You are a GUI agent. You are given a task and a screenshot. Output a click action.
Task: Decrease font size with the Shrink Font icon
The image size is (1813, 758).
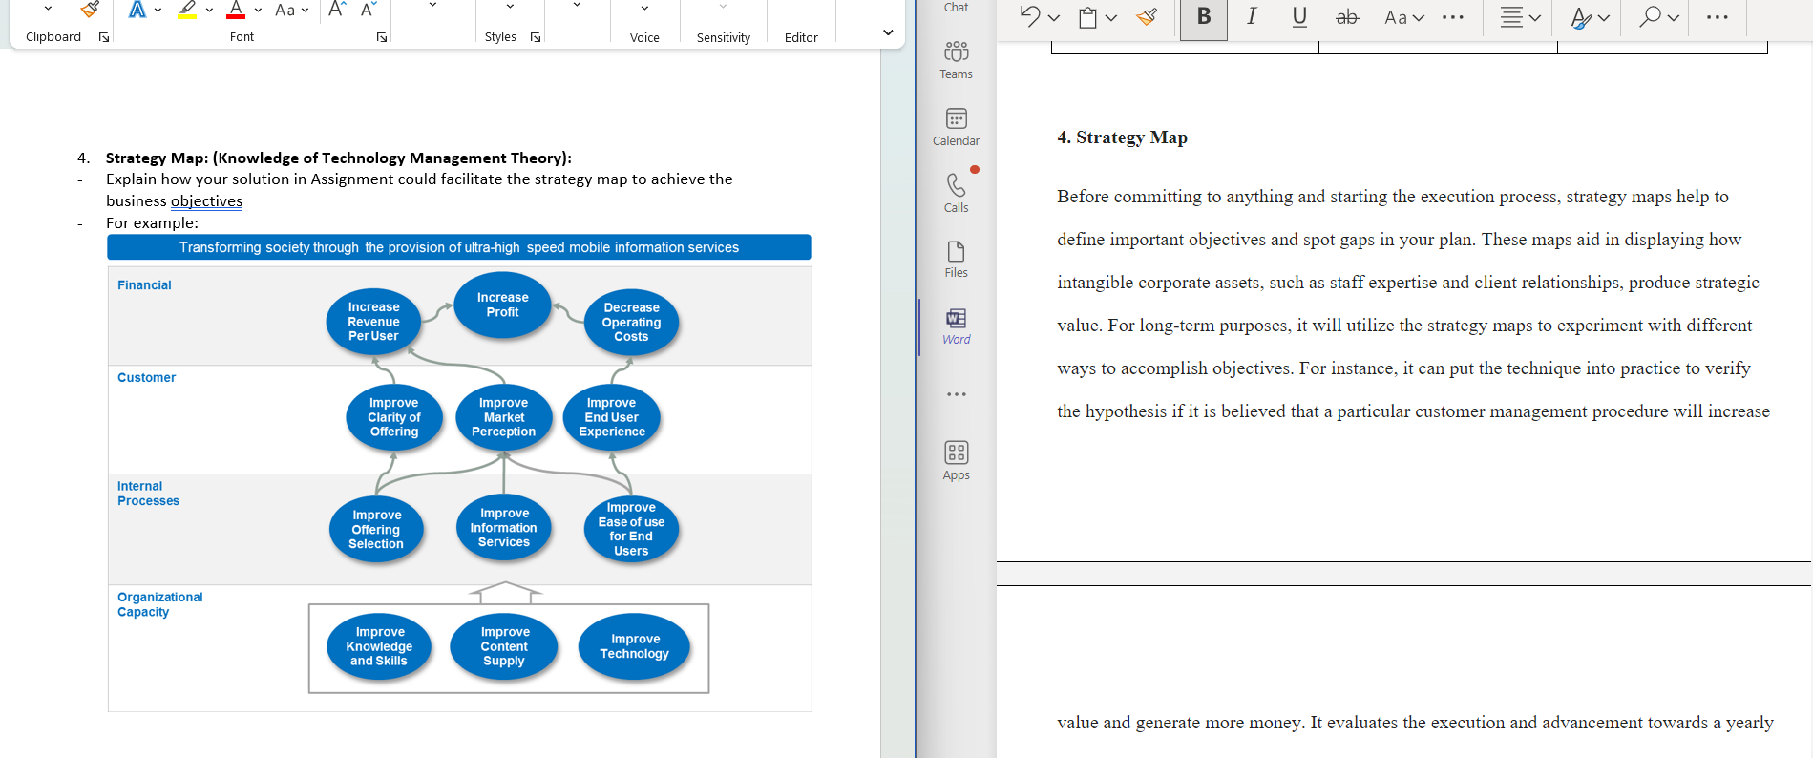tap(369, 10)
